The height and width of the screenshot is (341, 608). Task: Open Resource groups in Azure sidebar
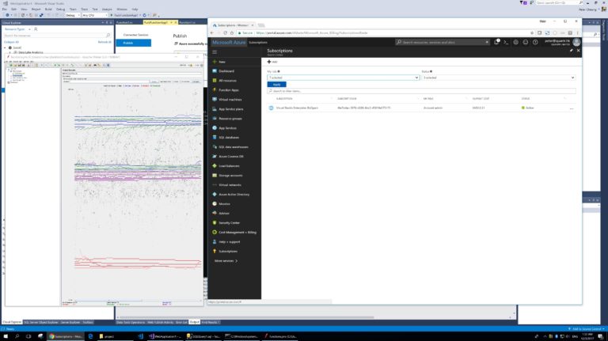click(230, 119)
